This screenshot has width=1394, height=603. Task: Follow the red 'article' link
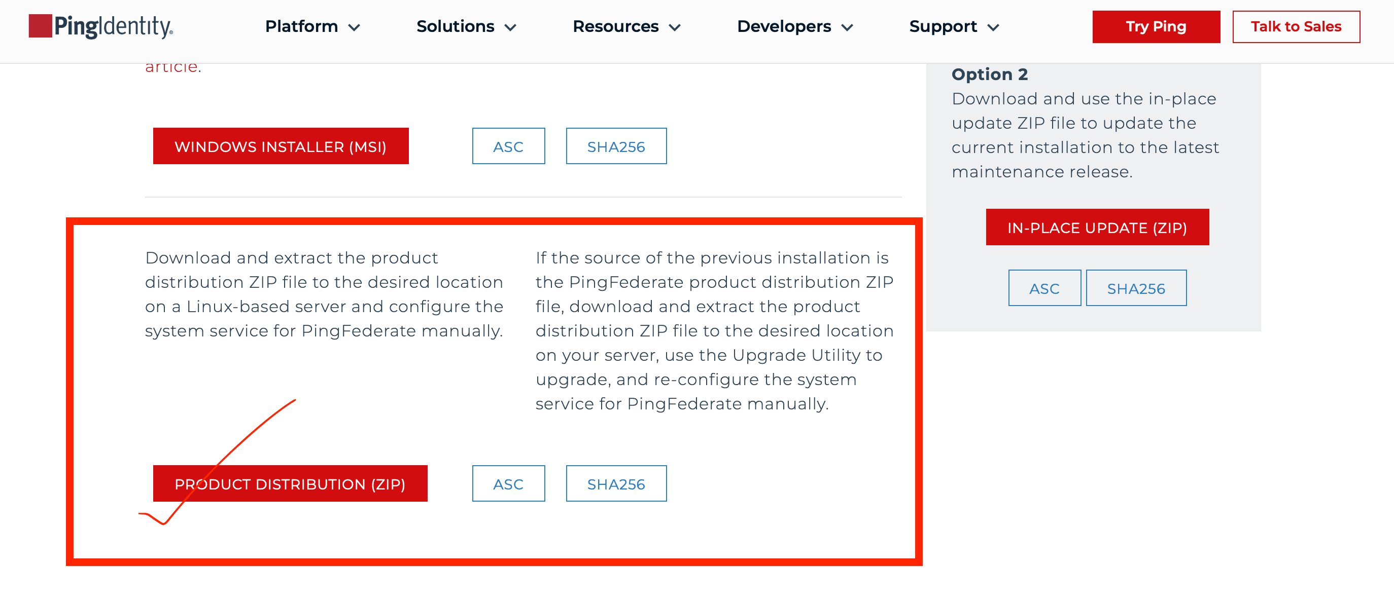click(171, 67)
